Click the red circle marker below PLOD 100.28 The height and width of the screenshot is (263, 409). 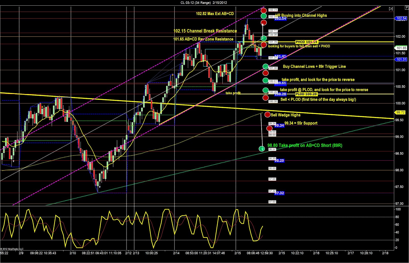[x=265, y=97]
